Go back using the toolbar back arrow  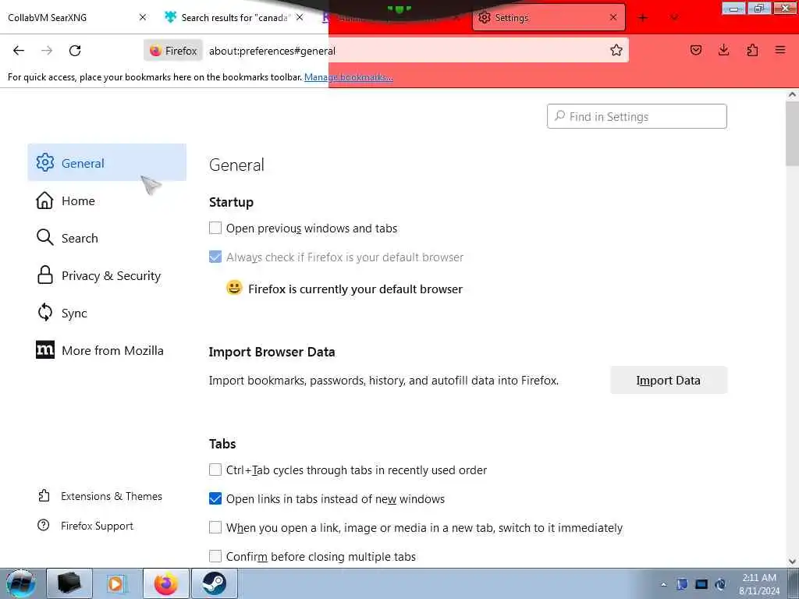19,51
